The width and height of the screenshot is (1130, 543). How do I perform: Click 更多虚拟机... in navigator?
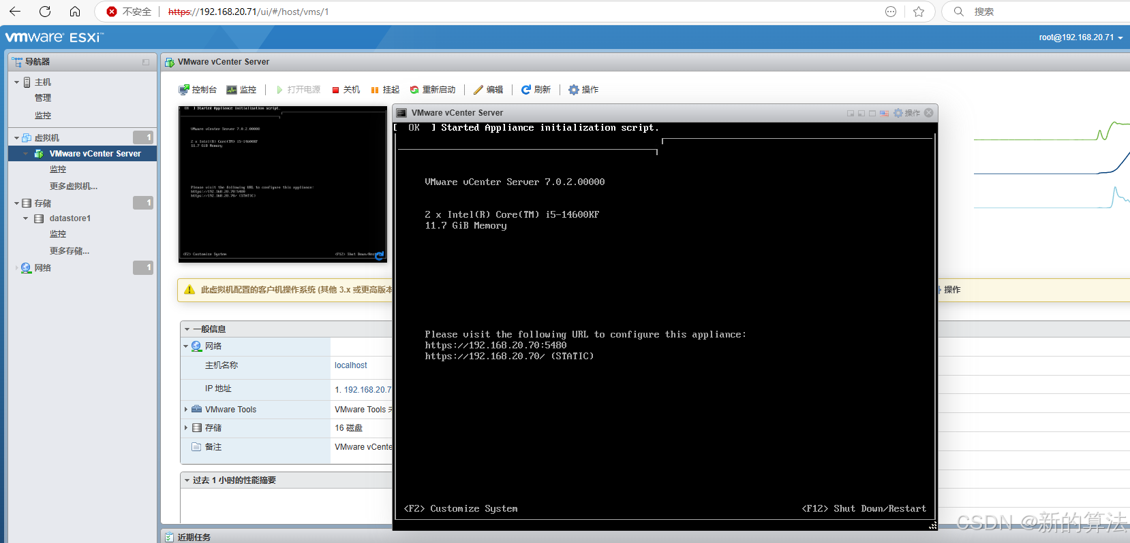click(x=74, y=186)
